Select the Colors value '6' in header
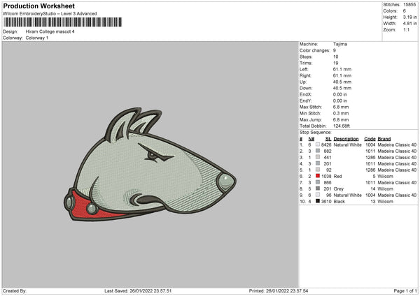Screen dimensions: 420x296 pos(405,11)
